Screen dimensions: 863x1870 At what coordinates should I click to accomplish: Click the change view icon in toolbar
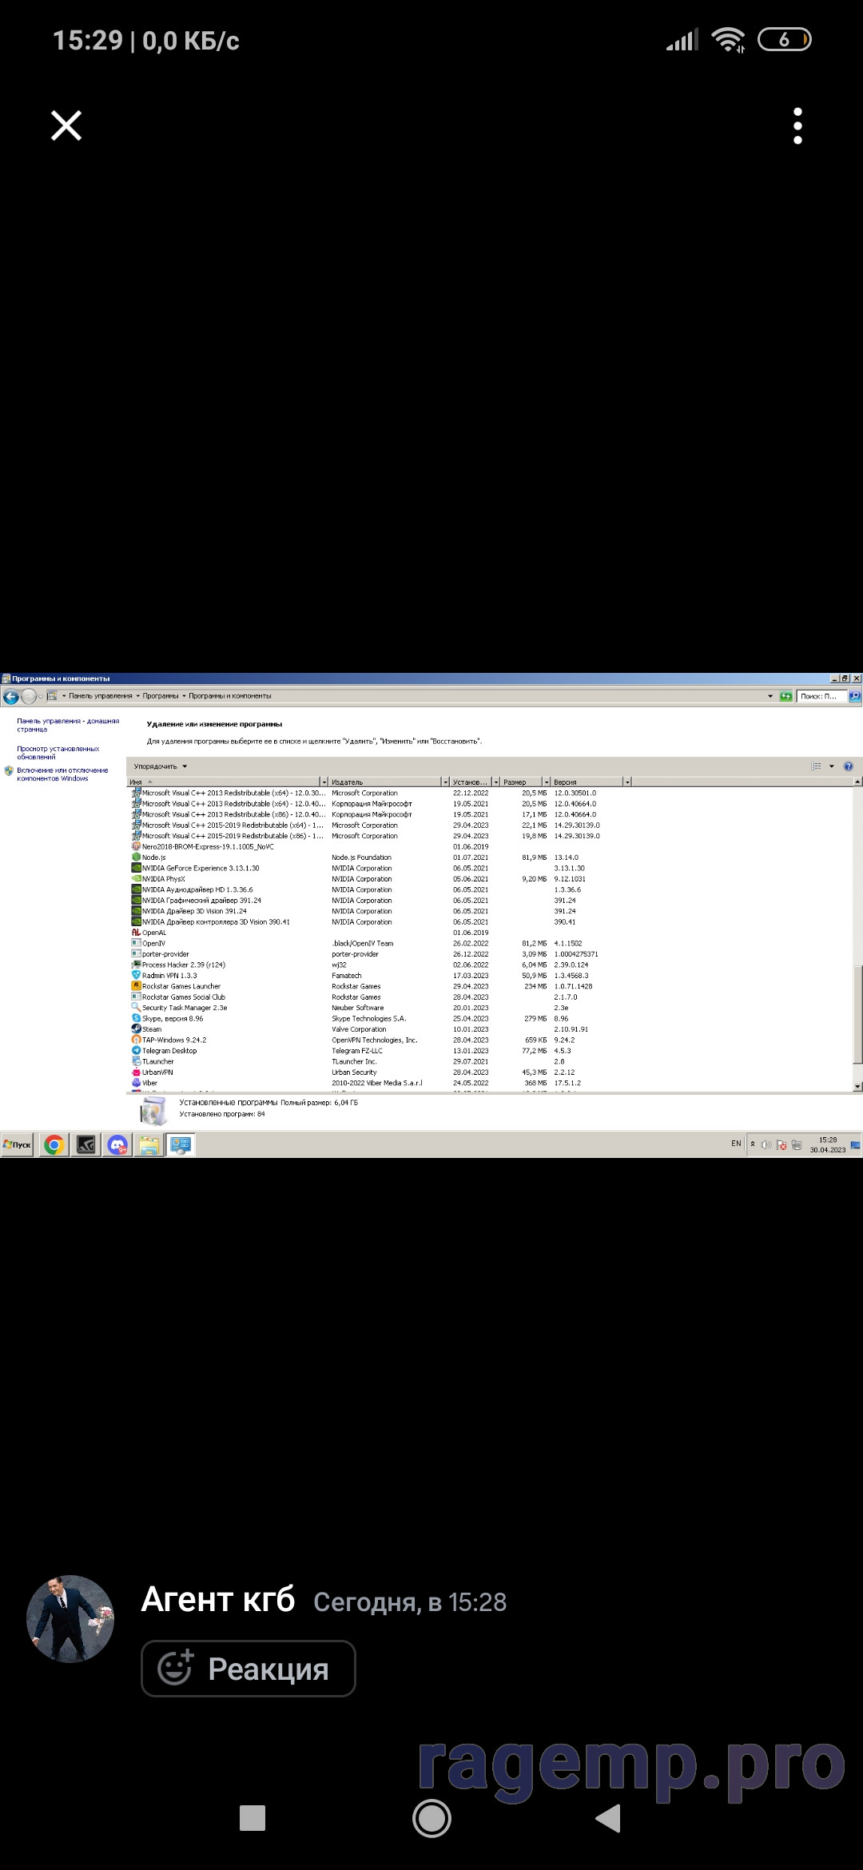[816, 766]
